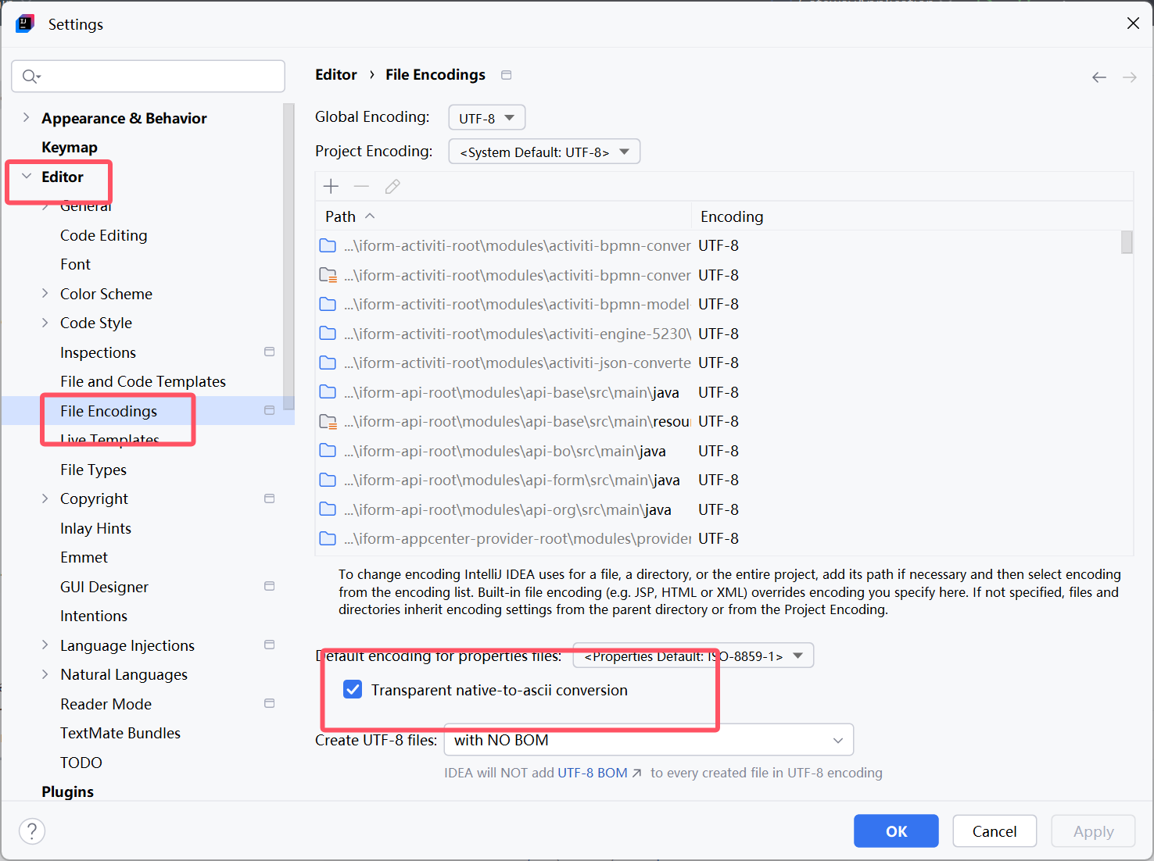Image resolution: width=1154 pixels, height=861 pixels.
Task: Click the back navigation arrow
Action: 1098,77
